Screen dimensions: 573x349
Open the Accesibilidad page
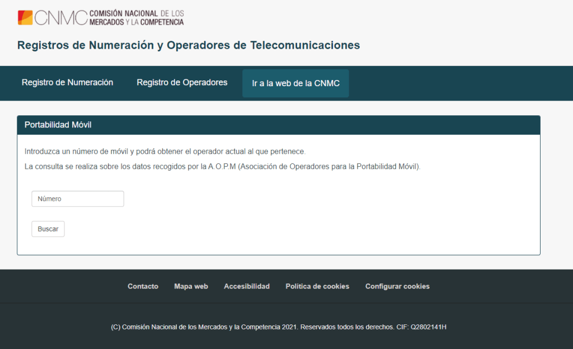point(247,286)
